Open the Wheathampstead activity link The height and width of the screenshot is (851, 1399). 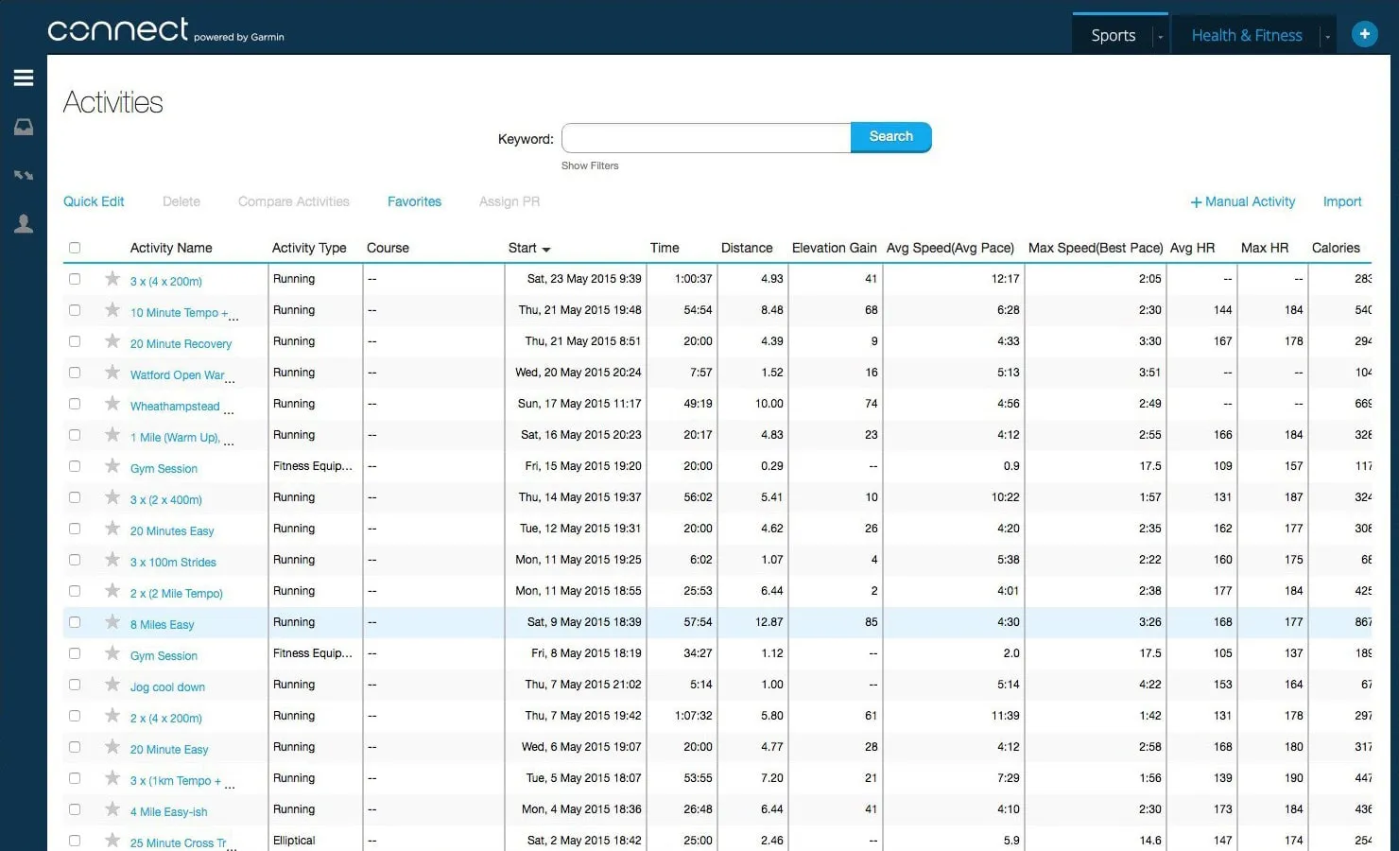175,407
